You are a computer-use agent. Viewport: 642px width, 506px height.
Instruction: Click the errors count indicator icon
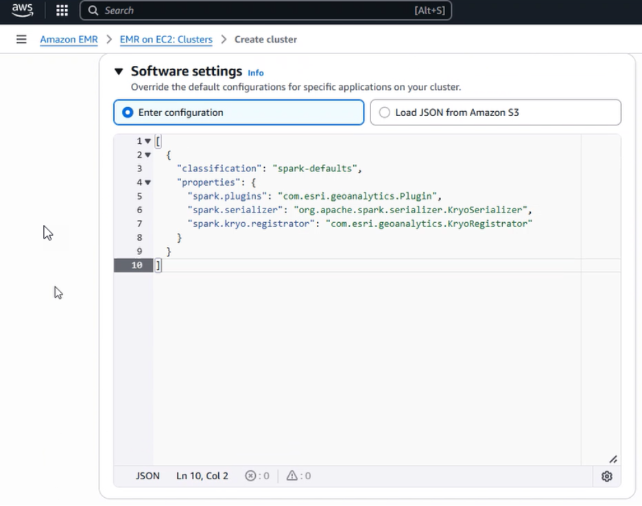(251, 476)
